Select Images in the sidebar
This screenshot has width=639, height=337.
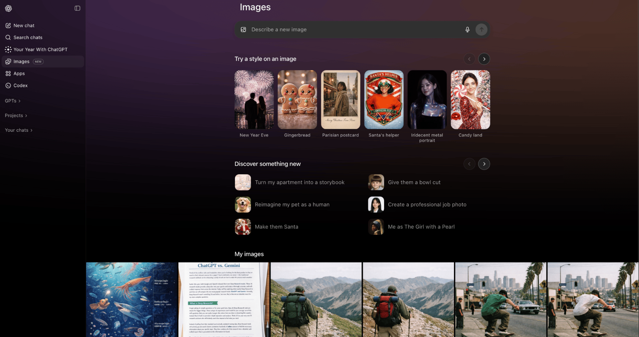pos(43,62)
